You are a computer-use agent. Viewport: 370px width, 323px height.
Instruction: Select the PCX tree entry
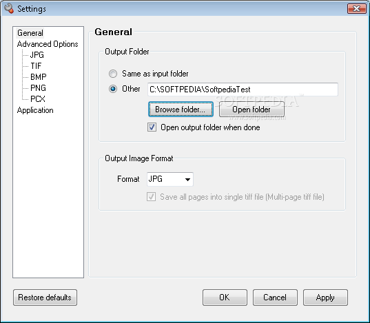click(38, 99)
